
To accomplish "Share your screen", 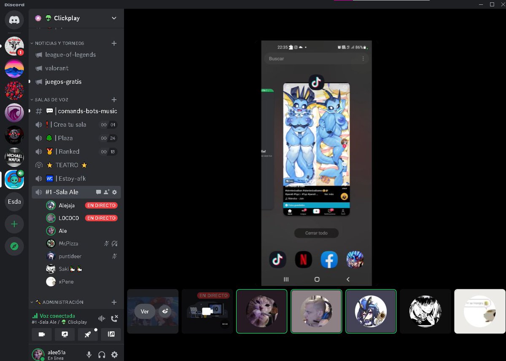I will 65,334.
